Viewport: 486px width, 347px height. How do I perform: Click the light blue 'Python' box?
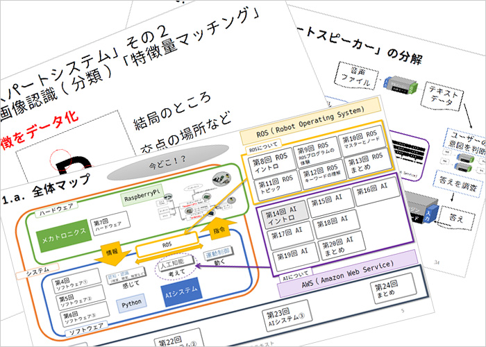131,304
